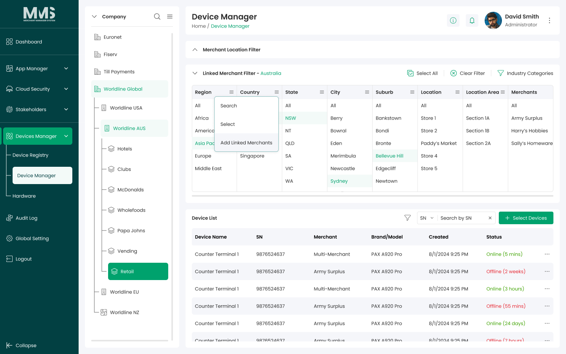Open row actions for Online (24 days) device
Image resolution: width=566 pixels, height=354 pixels.
(x=547, y=323)
